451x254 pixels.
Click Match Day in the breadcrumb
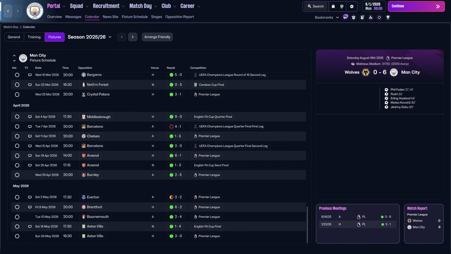pos(11,27)
